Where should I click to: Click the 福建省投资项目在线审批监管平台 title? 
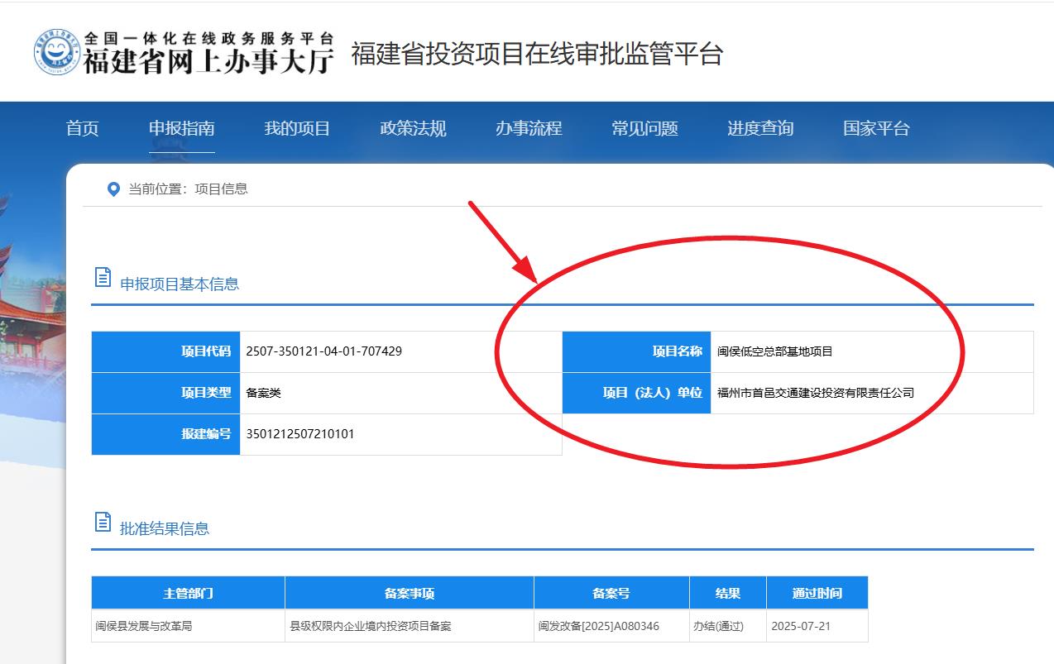pos(537,54)
